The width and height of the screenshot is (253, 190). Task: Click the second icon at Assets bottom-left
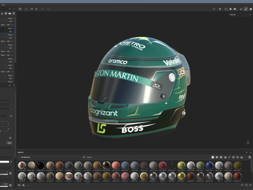(23, 185)
